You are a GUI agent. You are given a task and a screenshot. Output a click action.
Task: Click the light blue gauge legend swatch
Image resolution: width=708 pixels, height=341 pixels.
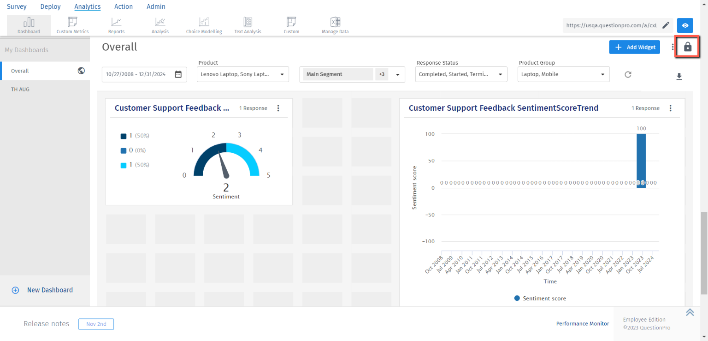[124, 165]
